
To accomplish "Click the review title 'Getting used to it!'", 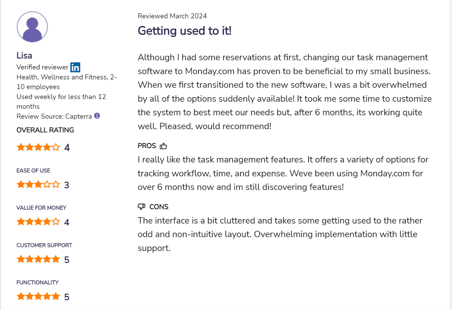I will tap(184, 31).
